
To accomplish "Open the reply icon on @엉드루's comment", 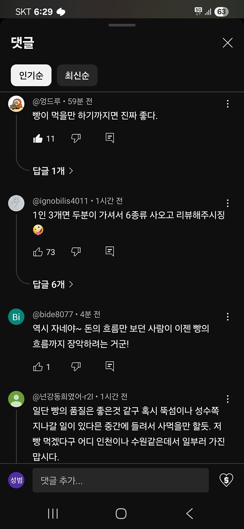I will tap(109, 138).
